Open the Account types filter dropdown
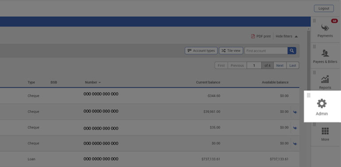Image resolution: width=341 pixels, height=167 pixels. (x=201, y=51)
